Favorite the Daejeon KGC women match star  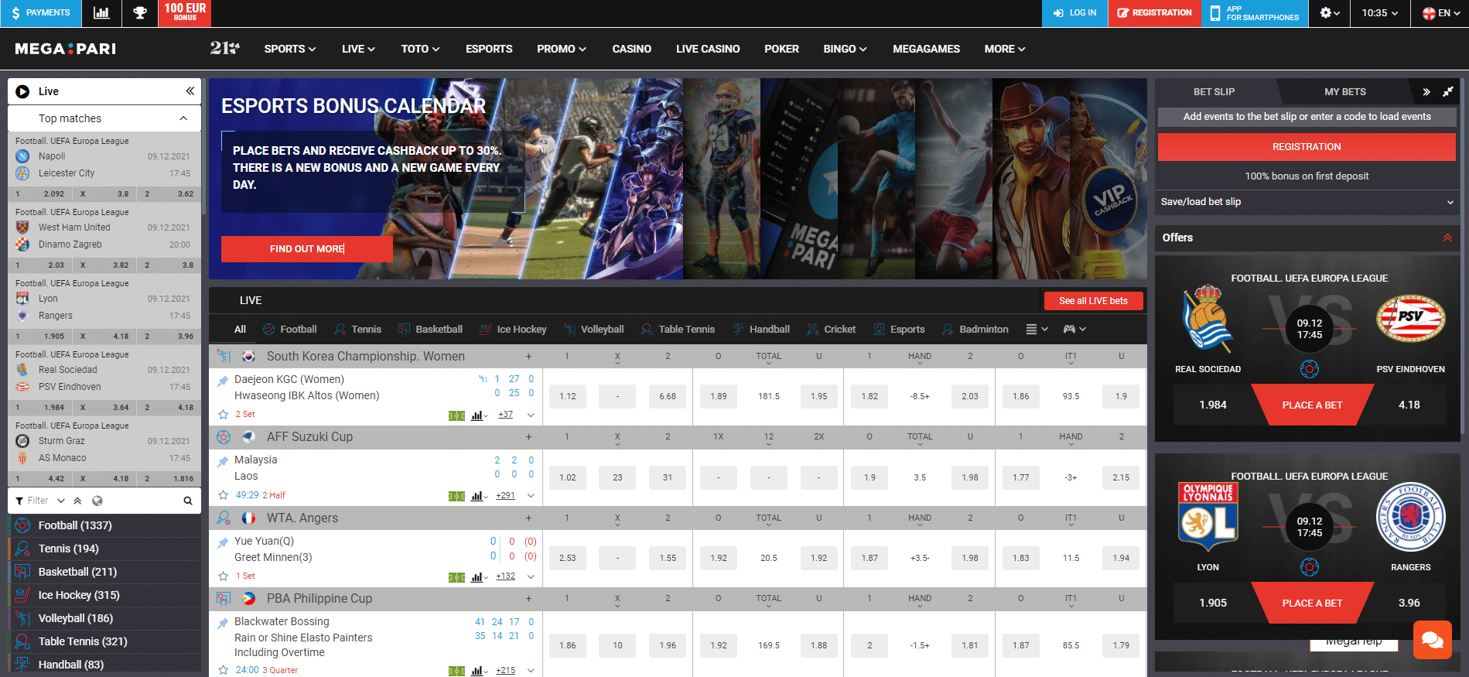pos(223,415)
